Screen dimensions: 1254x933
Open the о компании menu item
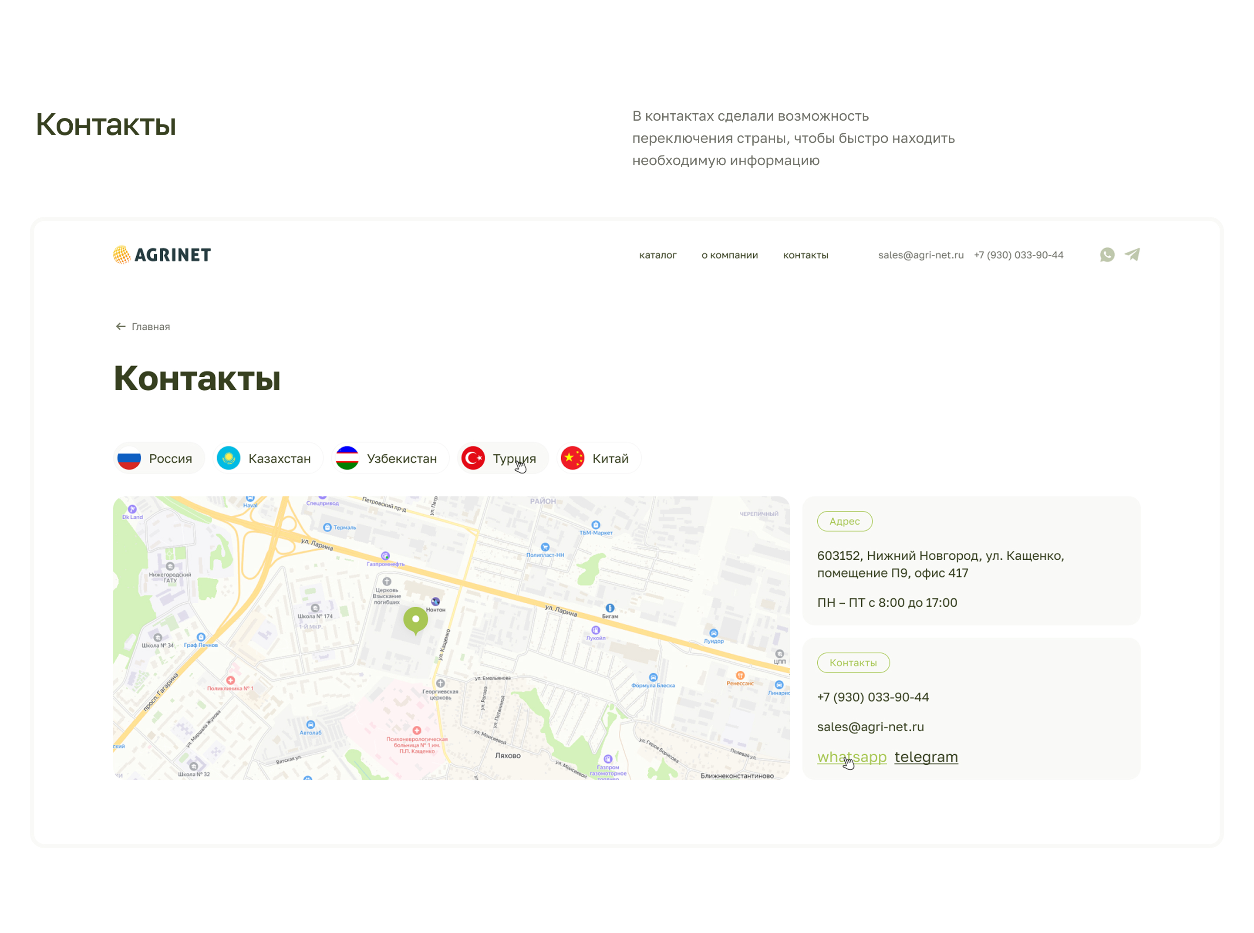(x=729, y=255)
